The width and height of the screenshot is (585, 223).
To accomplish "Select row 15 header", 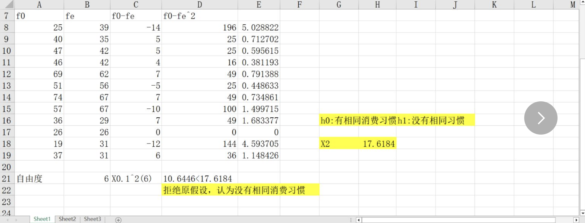I will (7, 109).
